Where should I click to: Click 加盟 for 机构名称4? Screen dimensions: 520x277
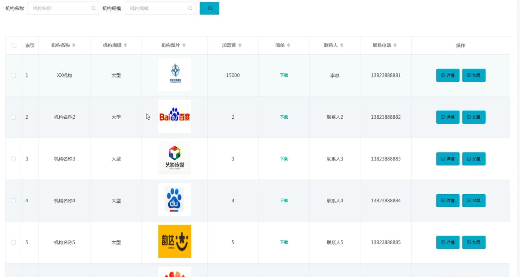[x=474, y=201]
